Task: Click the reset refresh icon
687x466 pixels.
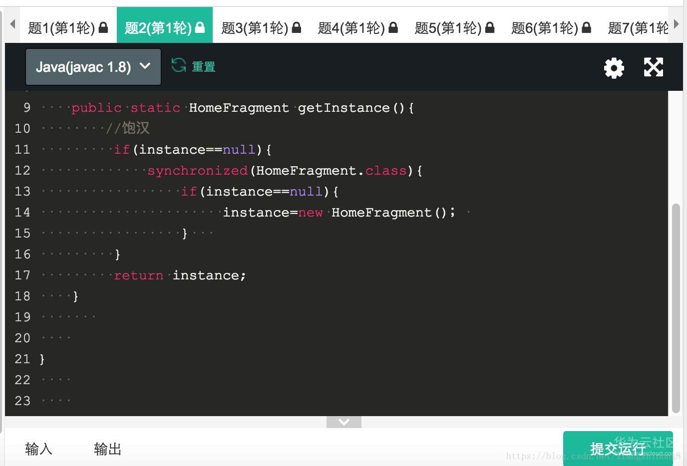Action: pos(179,65)
